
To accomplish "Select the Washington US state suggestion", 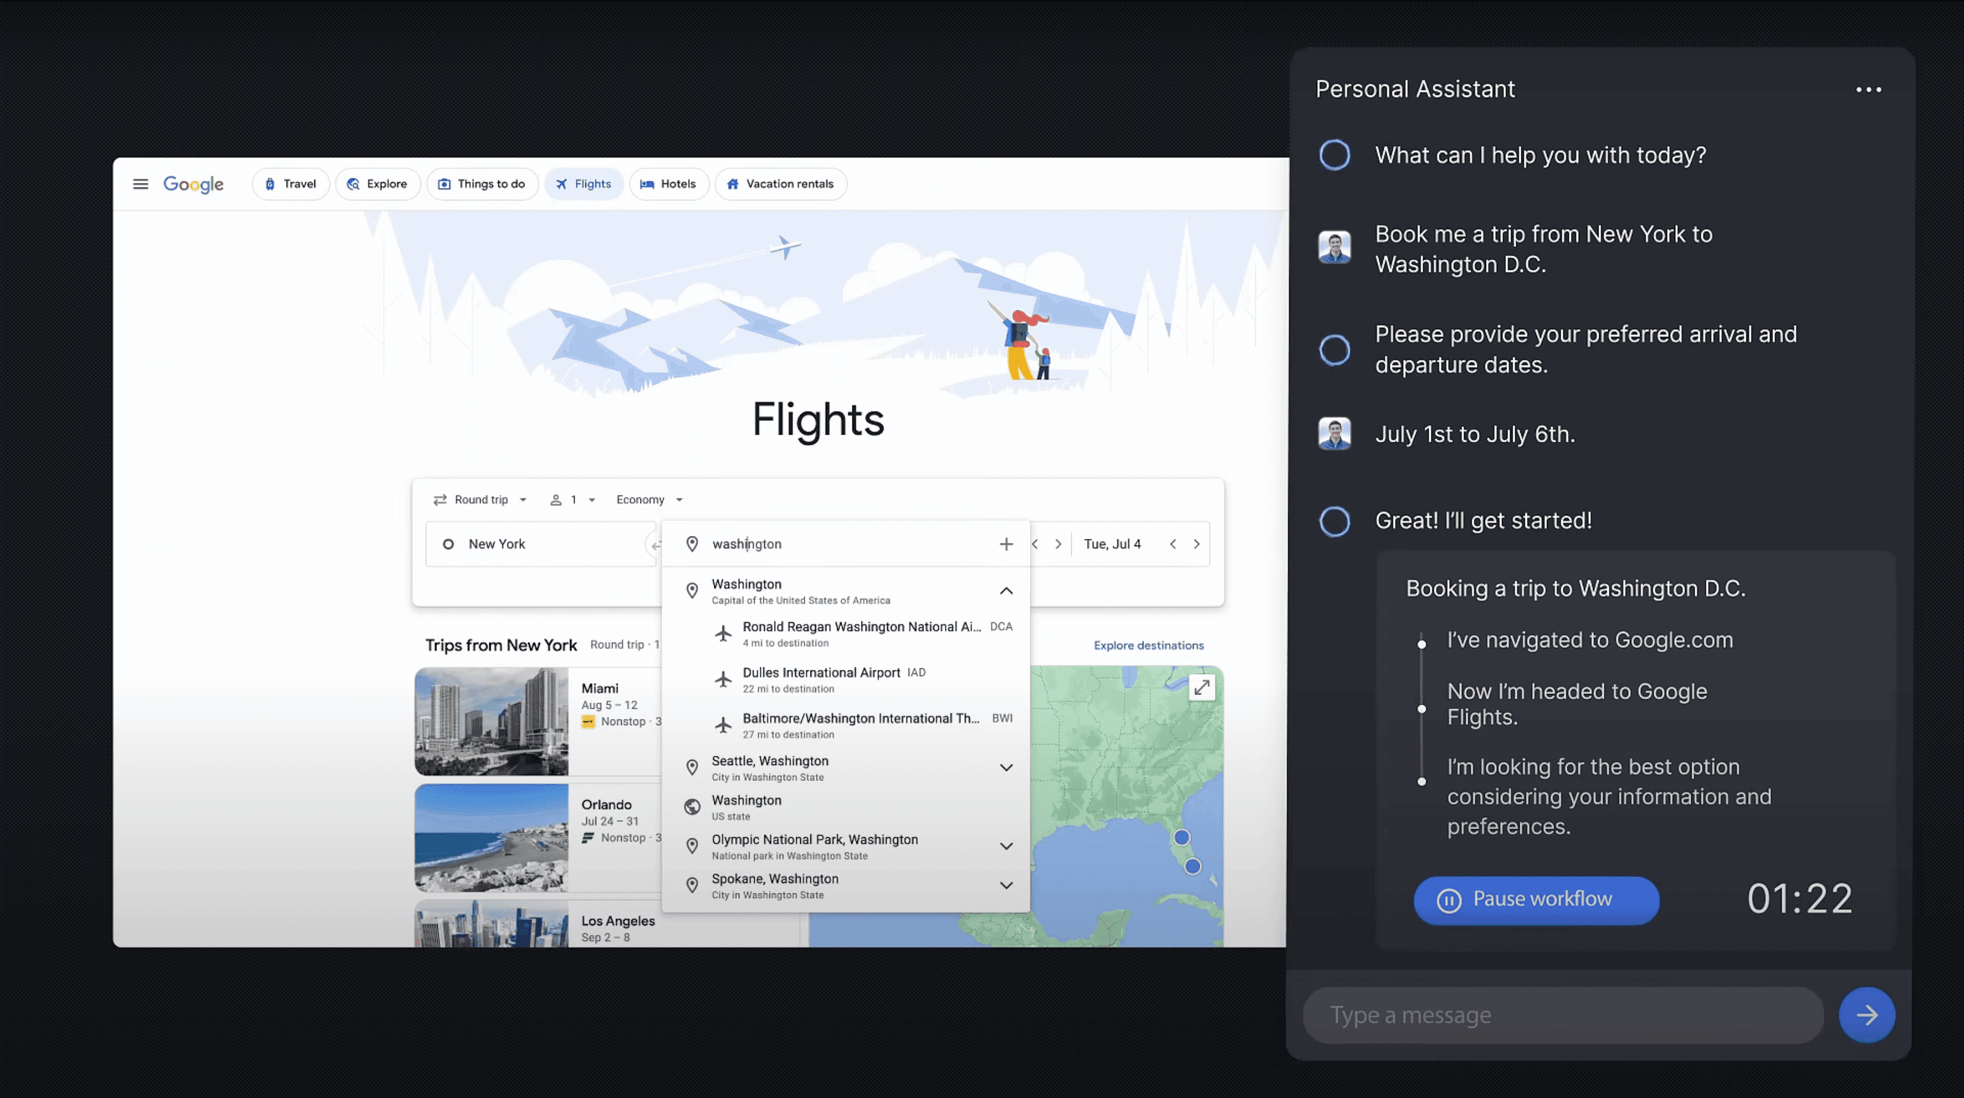I will pos(747,806).
